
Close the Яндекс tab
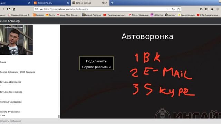(29, 3)
